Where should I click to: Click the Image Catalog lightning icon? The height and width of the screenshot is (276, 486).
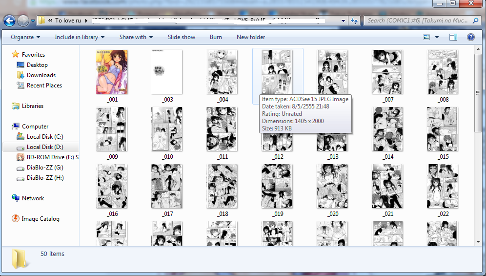pos(16,218)
